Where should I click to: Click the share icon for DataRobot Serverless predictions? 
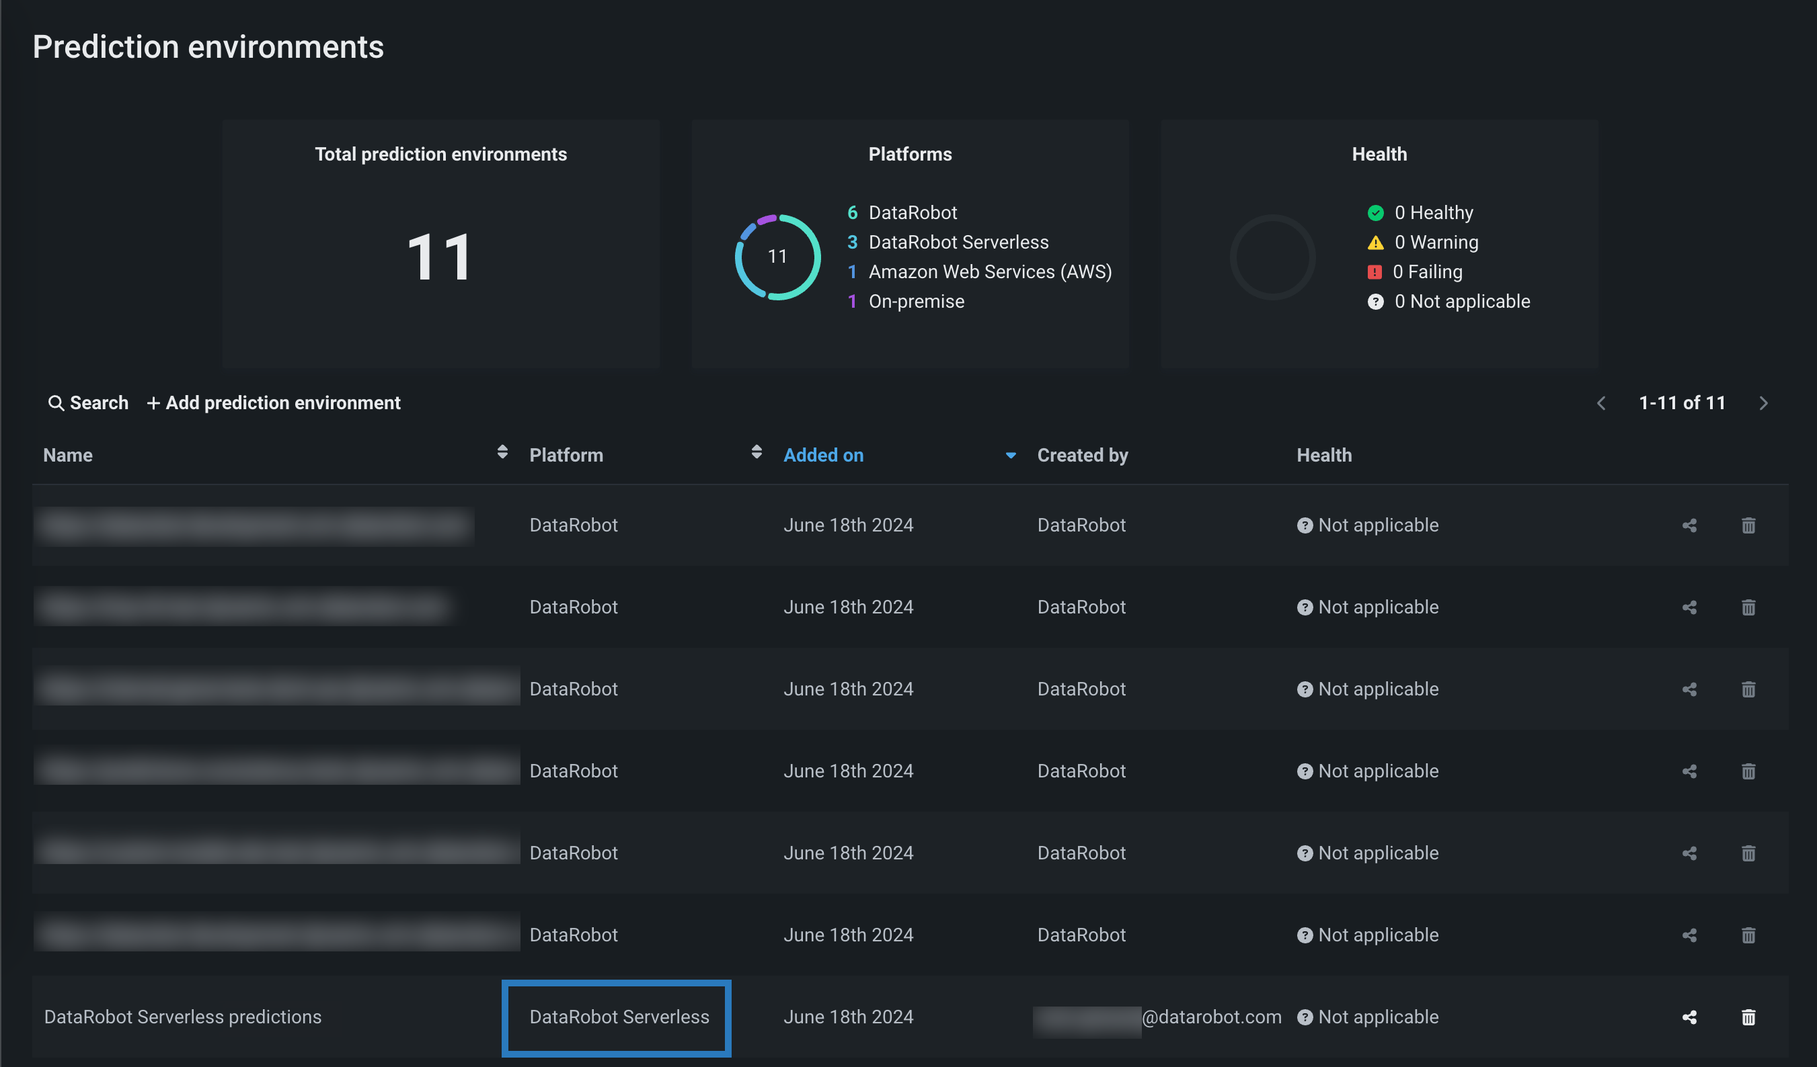click(1689, 1017)
